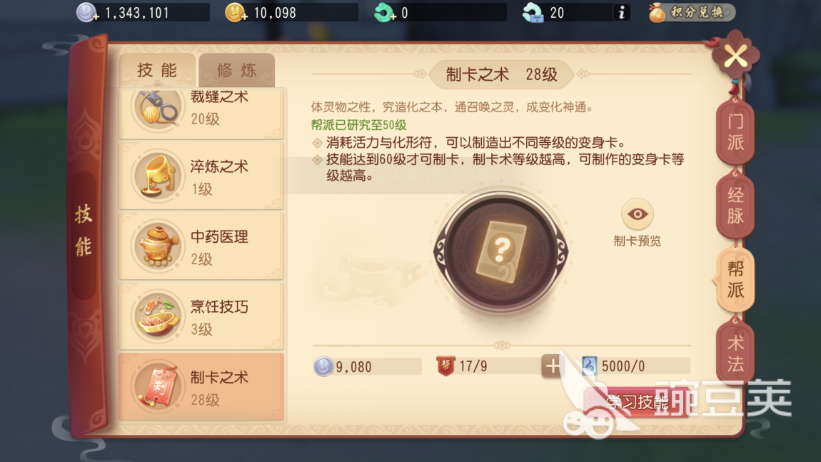Open 积分兑换 points exchange bag

691,13
